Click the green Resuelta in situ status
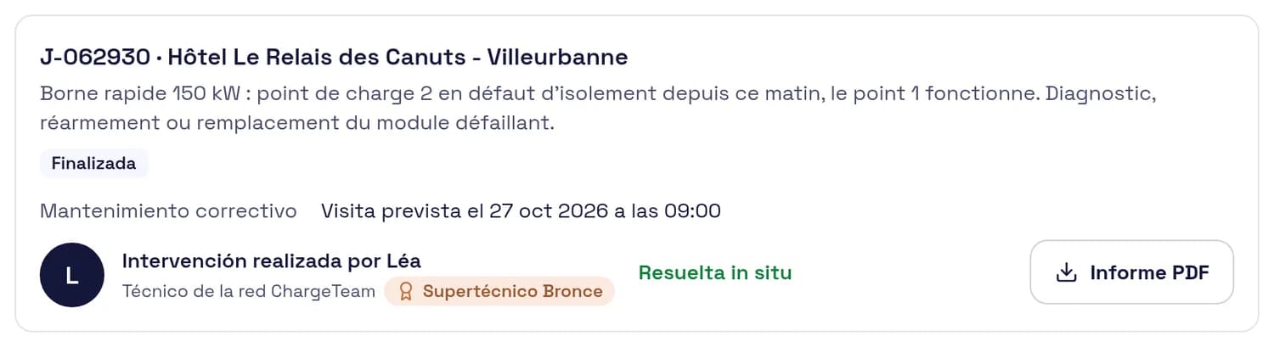 point(715,273)
